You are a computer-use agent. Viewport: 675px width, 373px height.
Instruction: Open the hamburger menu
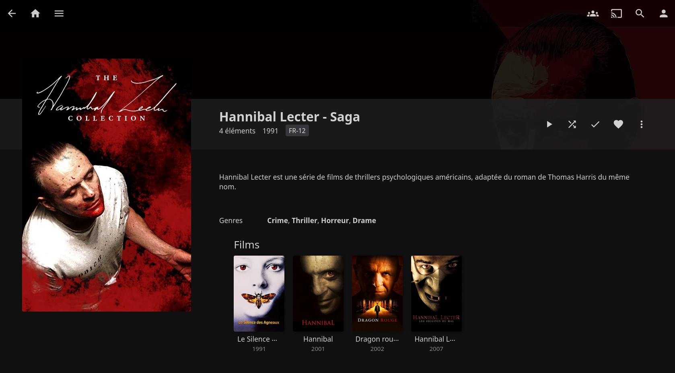click(59, 14)
